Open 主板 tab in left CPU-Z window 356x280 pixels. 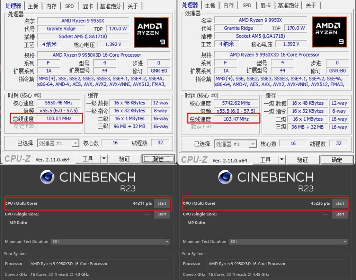[33, 6]
